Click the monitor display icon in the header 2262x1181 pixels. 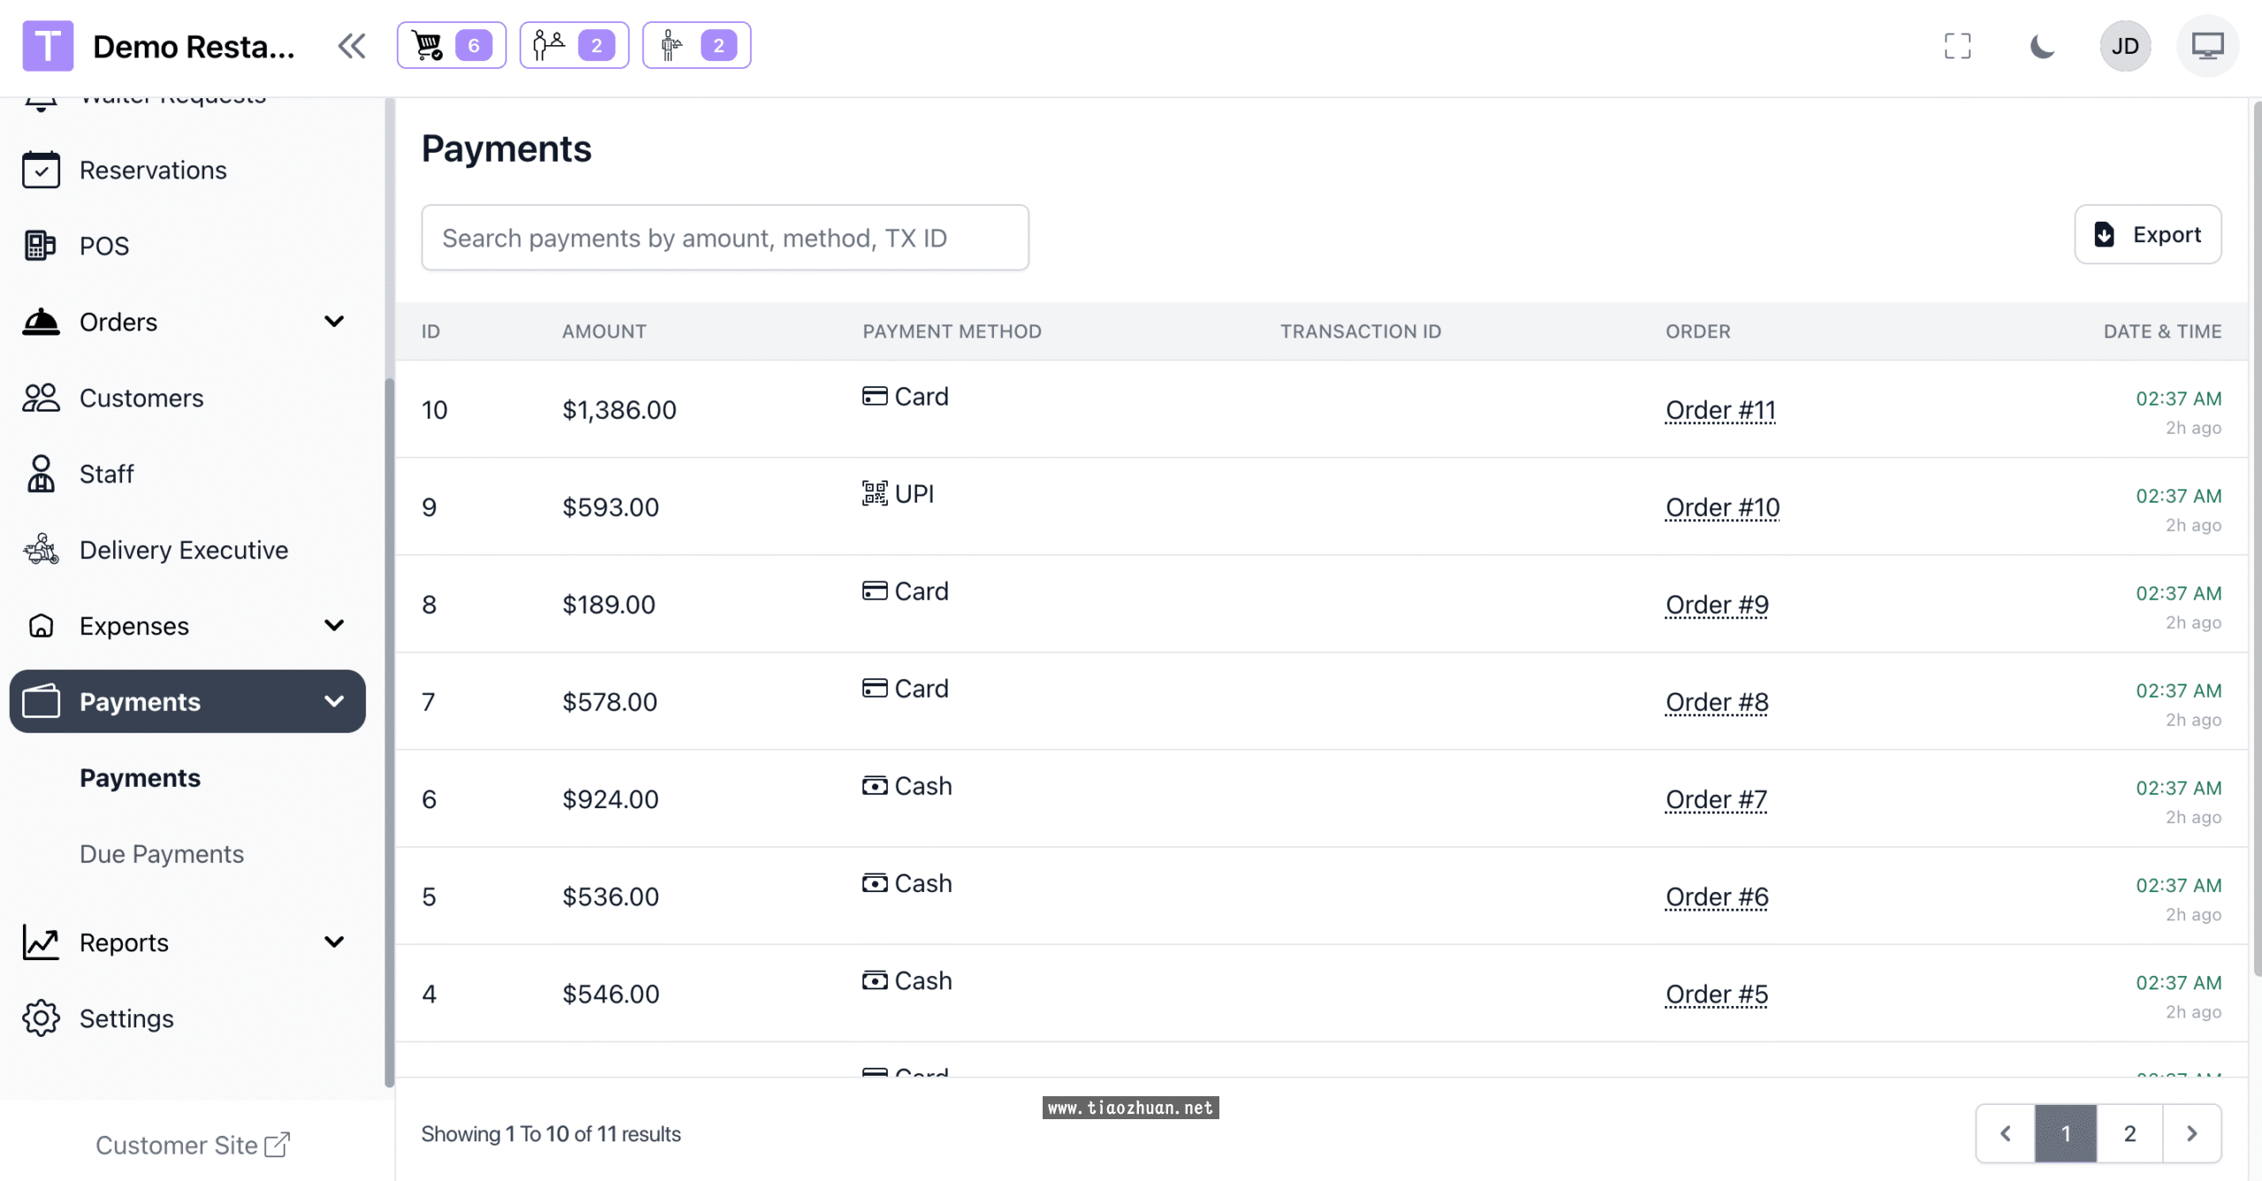(2207, 46)
